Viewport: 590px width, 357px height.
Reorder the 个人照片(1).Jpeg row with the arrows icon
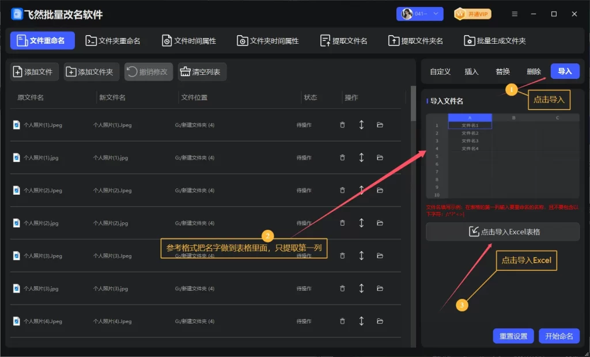pyautogui.click(x=361, y=125)
